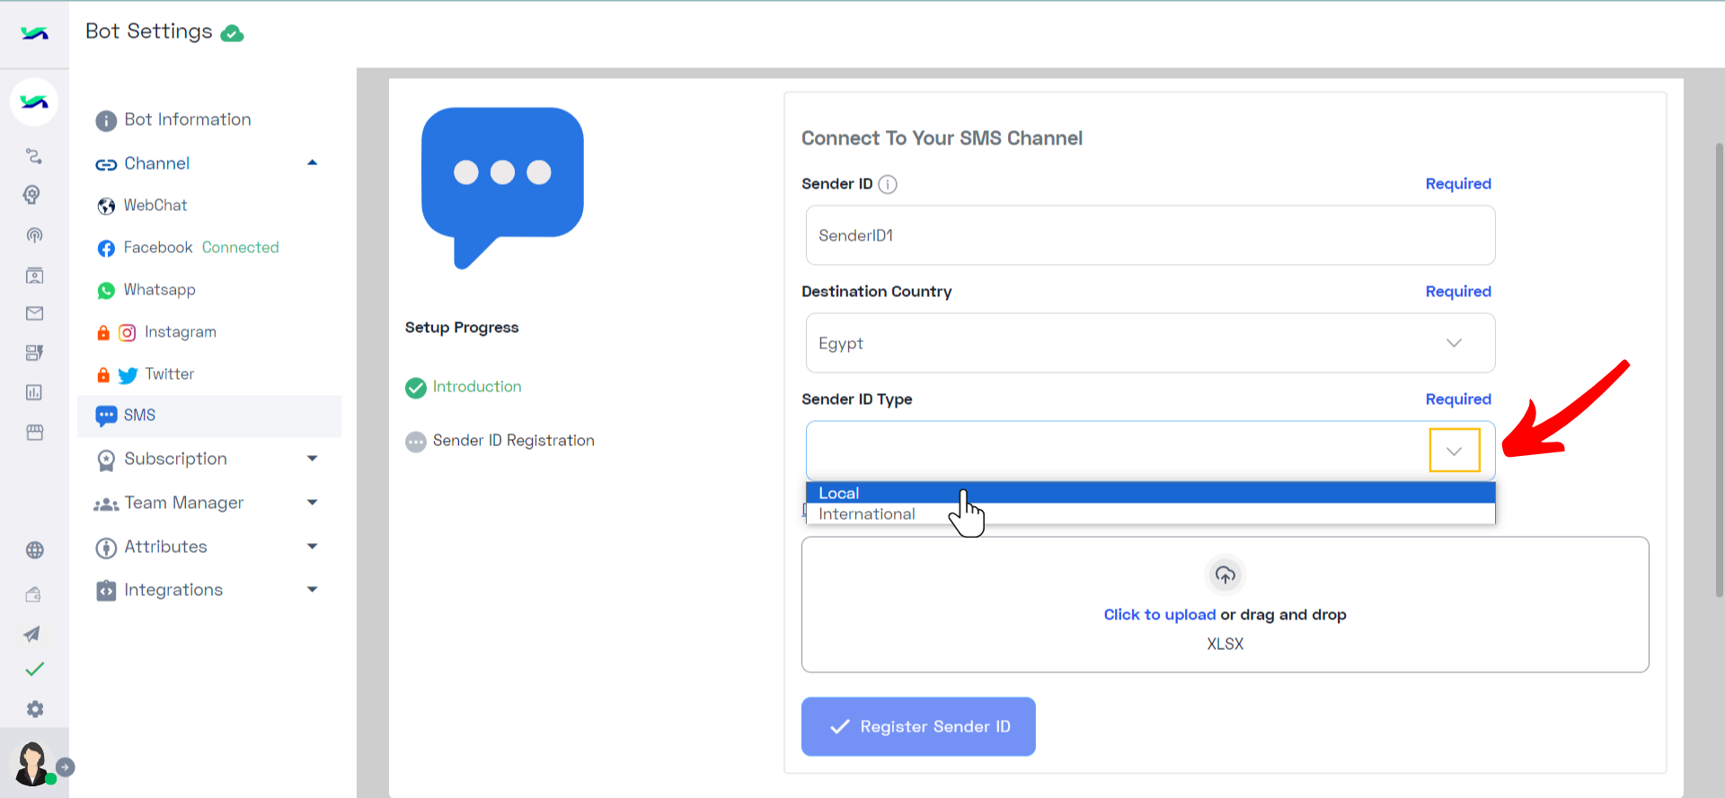Open the AI brain icon in left rail

point(34,196)
